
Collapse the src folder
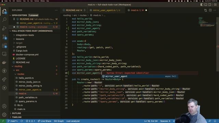(17, 70)
